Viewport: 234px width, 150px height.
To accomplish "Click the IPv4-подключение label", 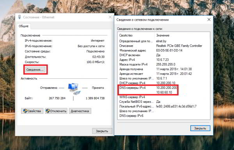I will point(39,41).
